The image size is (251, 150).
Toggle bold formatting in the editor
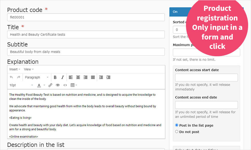(x=55, y=77)
